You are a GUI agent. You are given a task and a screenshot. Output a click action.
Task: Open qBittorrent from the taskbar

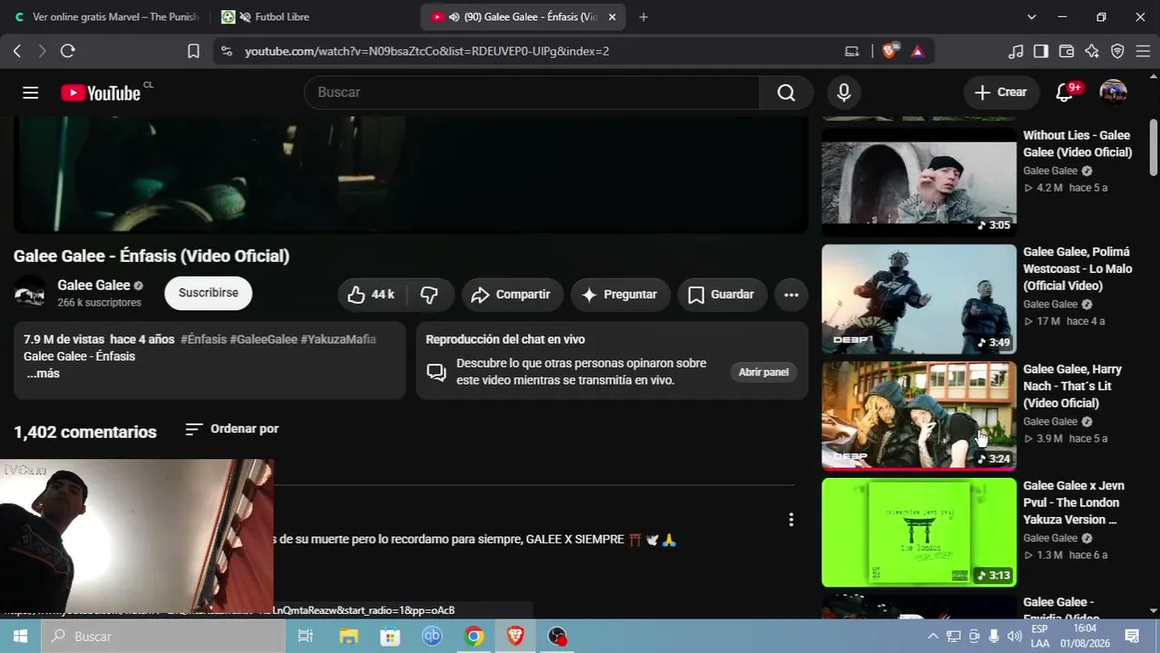pyautogui.click(x=432, y=637)
